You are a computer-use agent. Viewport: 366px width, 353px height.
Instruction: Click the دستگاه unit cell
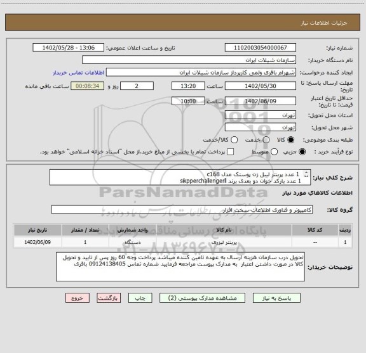(132, 242)
